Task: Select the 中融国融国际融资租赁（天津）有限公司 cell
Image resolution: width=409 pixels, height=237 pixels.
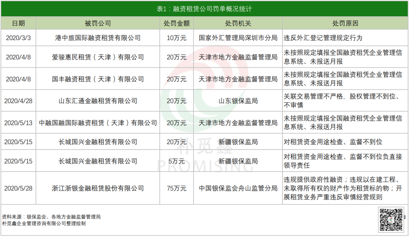Action: click(x=98, y=123)
